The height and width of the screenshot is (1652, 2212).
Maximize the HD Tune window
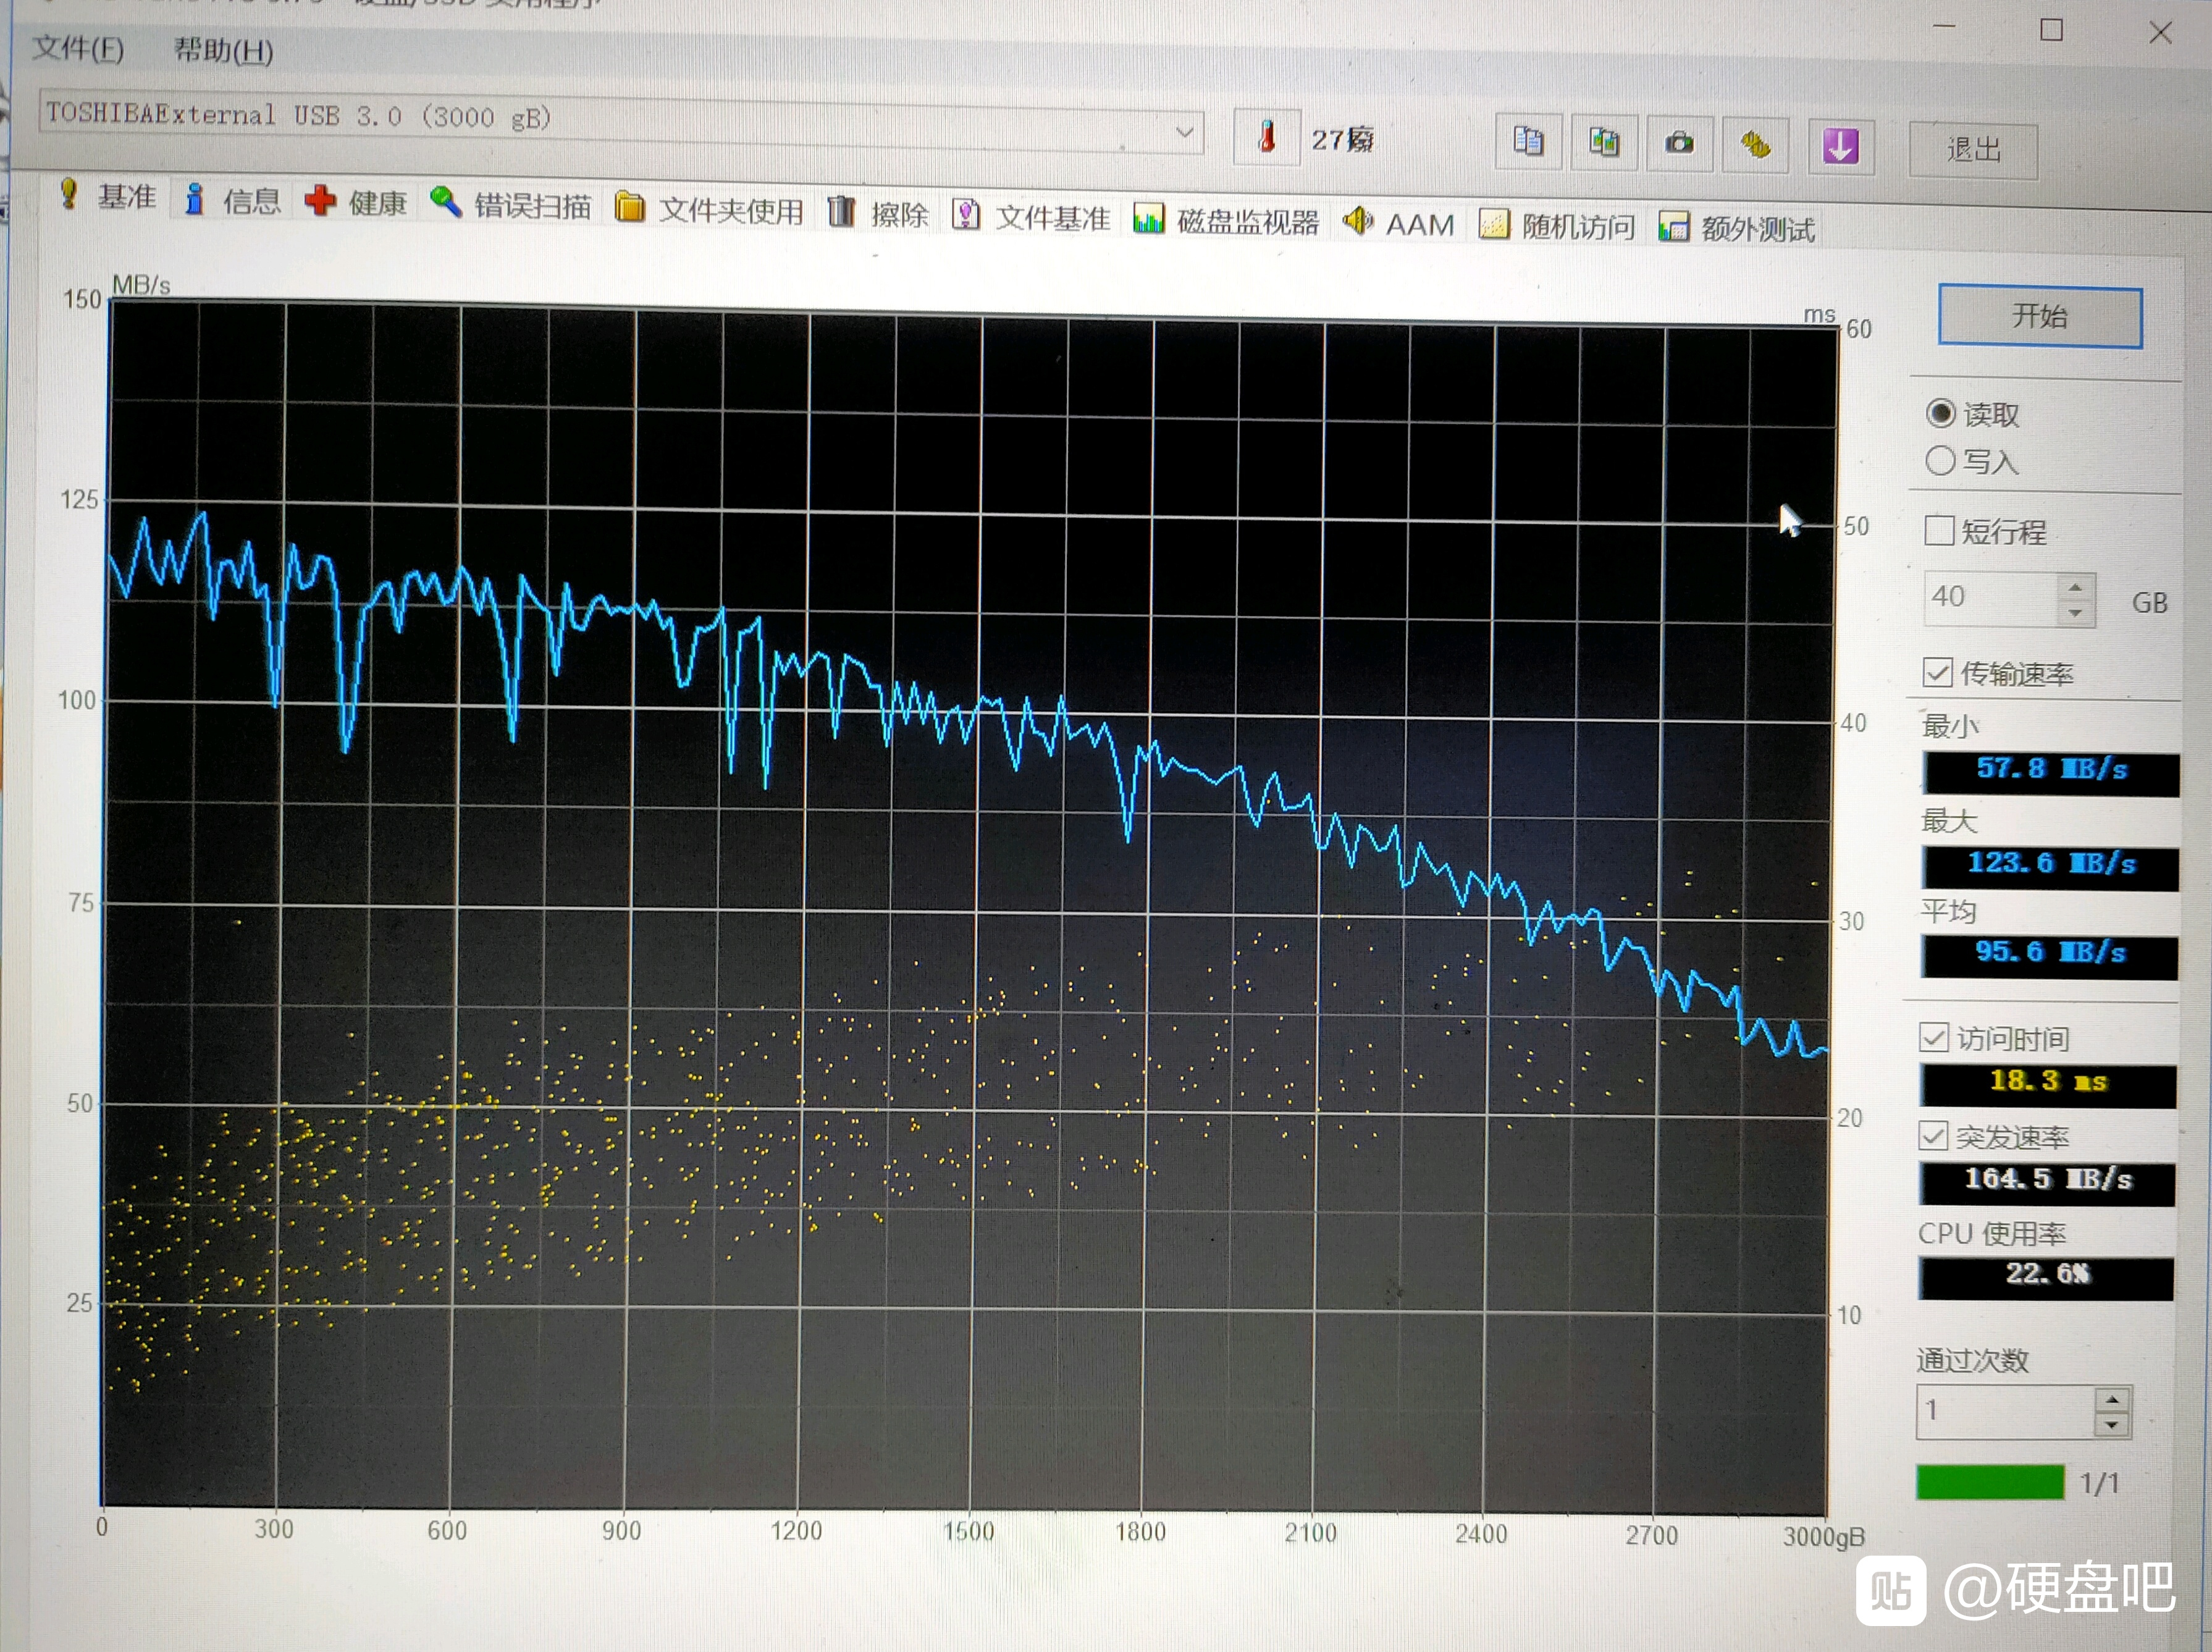pos(2051,30)
